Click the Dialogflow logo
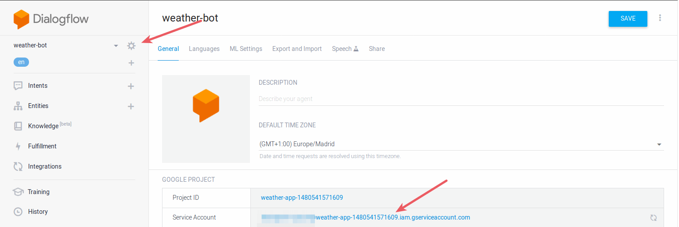Image resolution: width=679 pixels, height=227 pixels. (x=51, y=19)
